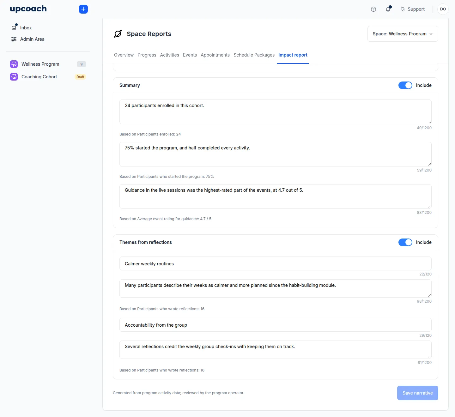Toggle Include switch for Summary section

point(405,85)
